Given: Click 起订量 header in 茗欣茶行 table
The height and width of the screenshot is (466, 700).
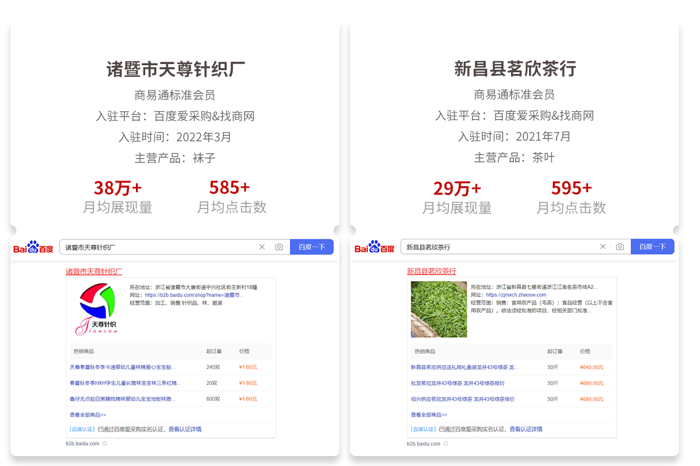Looking at the screenshot, I should coord(555,351).
